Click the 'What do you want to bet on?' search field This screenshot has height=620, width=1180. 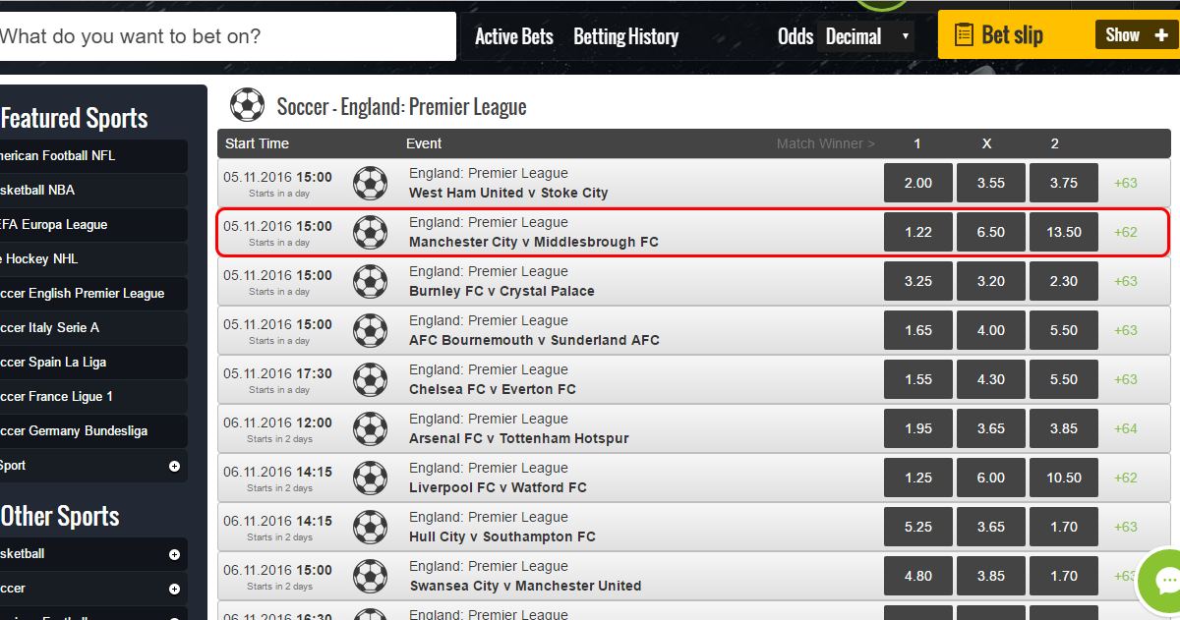point(226,36)
